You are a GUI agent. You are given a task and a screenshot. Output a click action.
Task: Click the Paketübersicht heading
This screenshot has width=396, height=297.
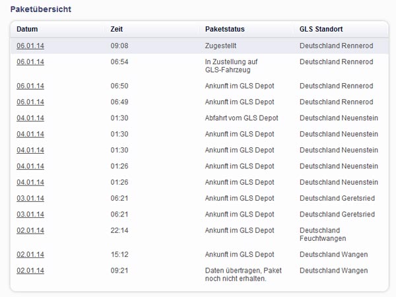click(x=41, y=9)
